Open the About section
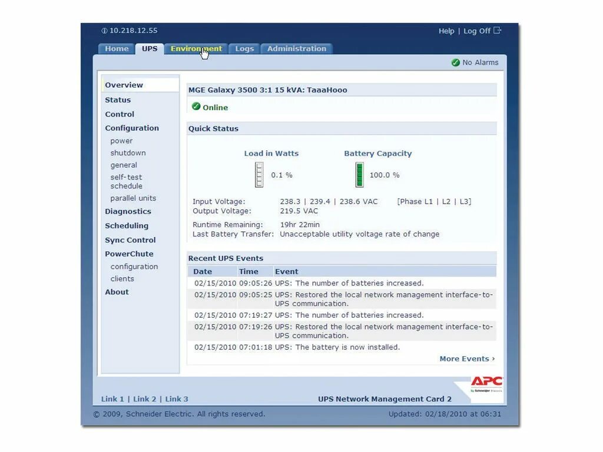 pos(117,292)
